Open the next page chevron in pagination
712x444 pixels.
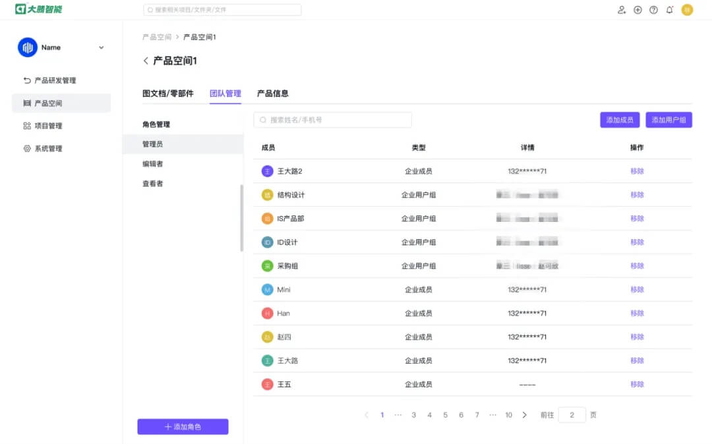(524, 415)
